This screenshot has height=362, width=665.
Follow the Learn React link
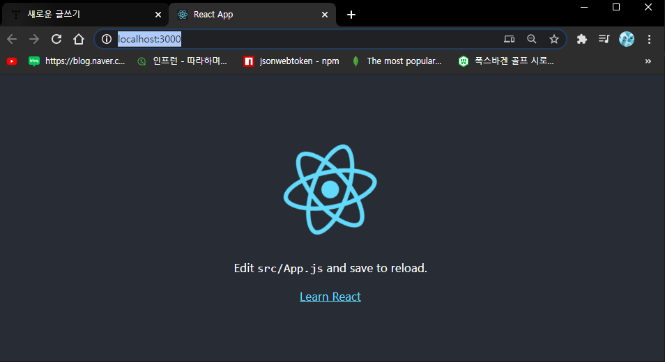[x=330, y=297]
